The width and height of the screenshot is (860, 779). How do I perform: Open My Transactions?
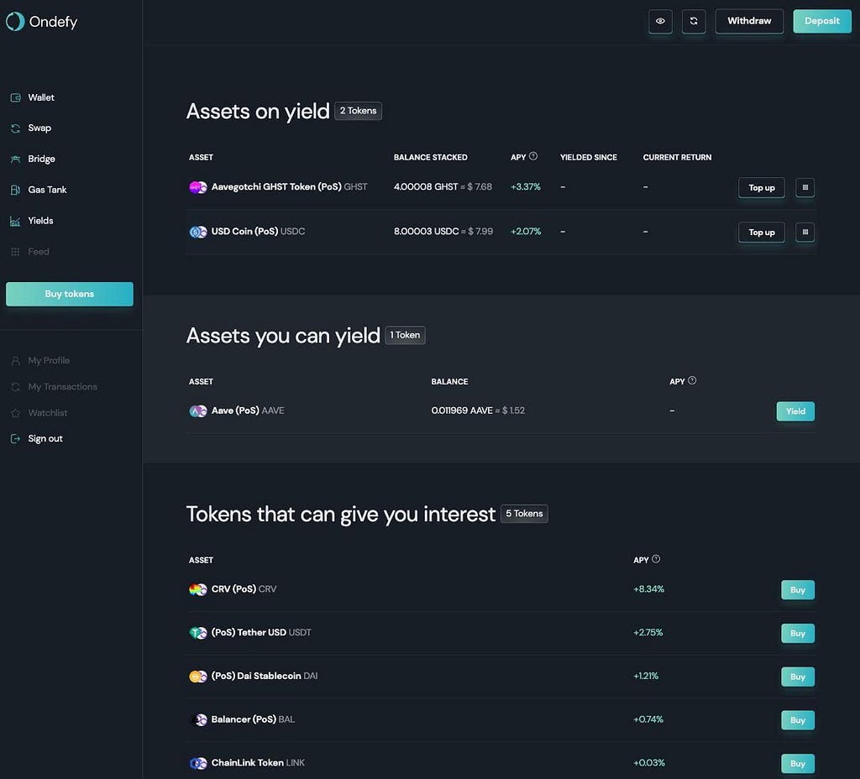click(x=62, y=387)
